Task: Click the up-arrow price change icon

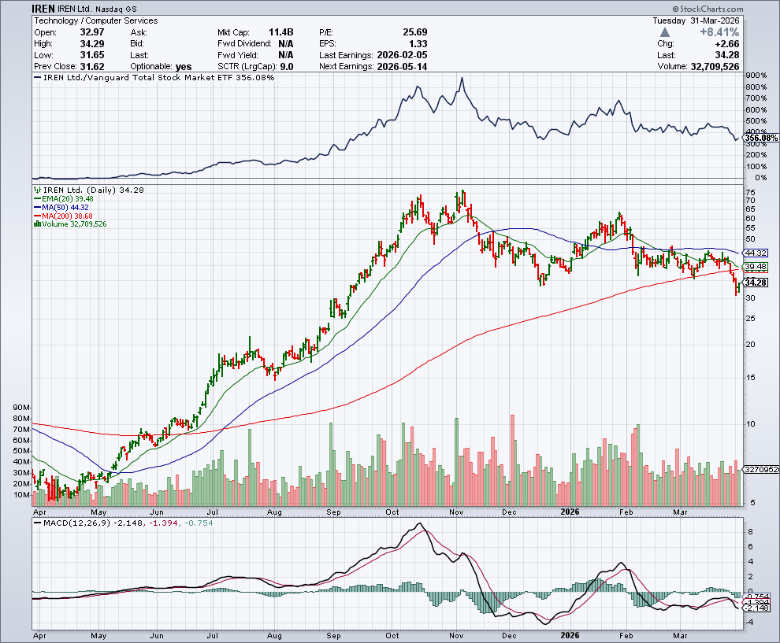Action: coord(665,32)
